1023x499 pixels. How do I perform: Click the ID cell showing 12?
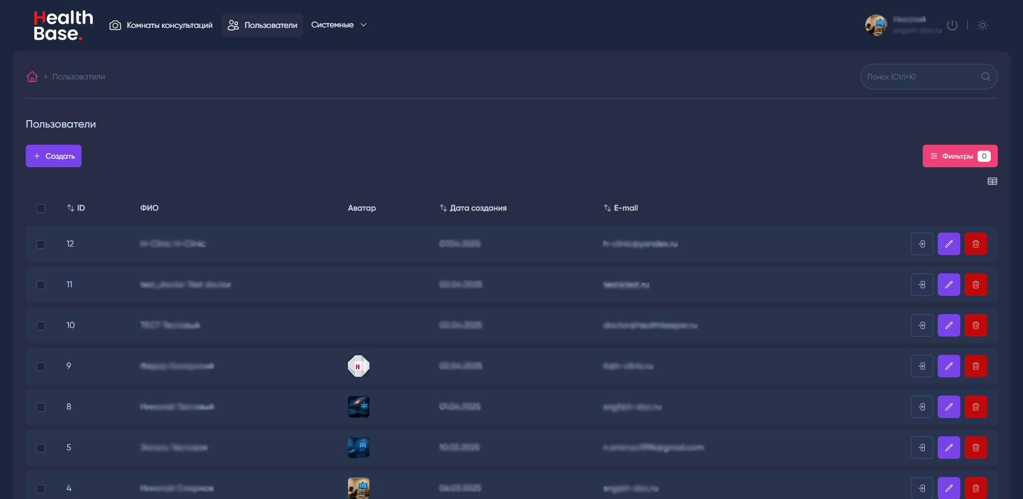[x=70, y=244]
